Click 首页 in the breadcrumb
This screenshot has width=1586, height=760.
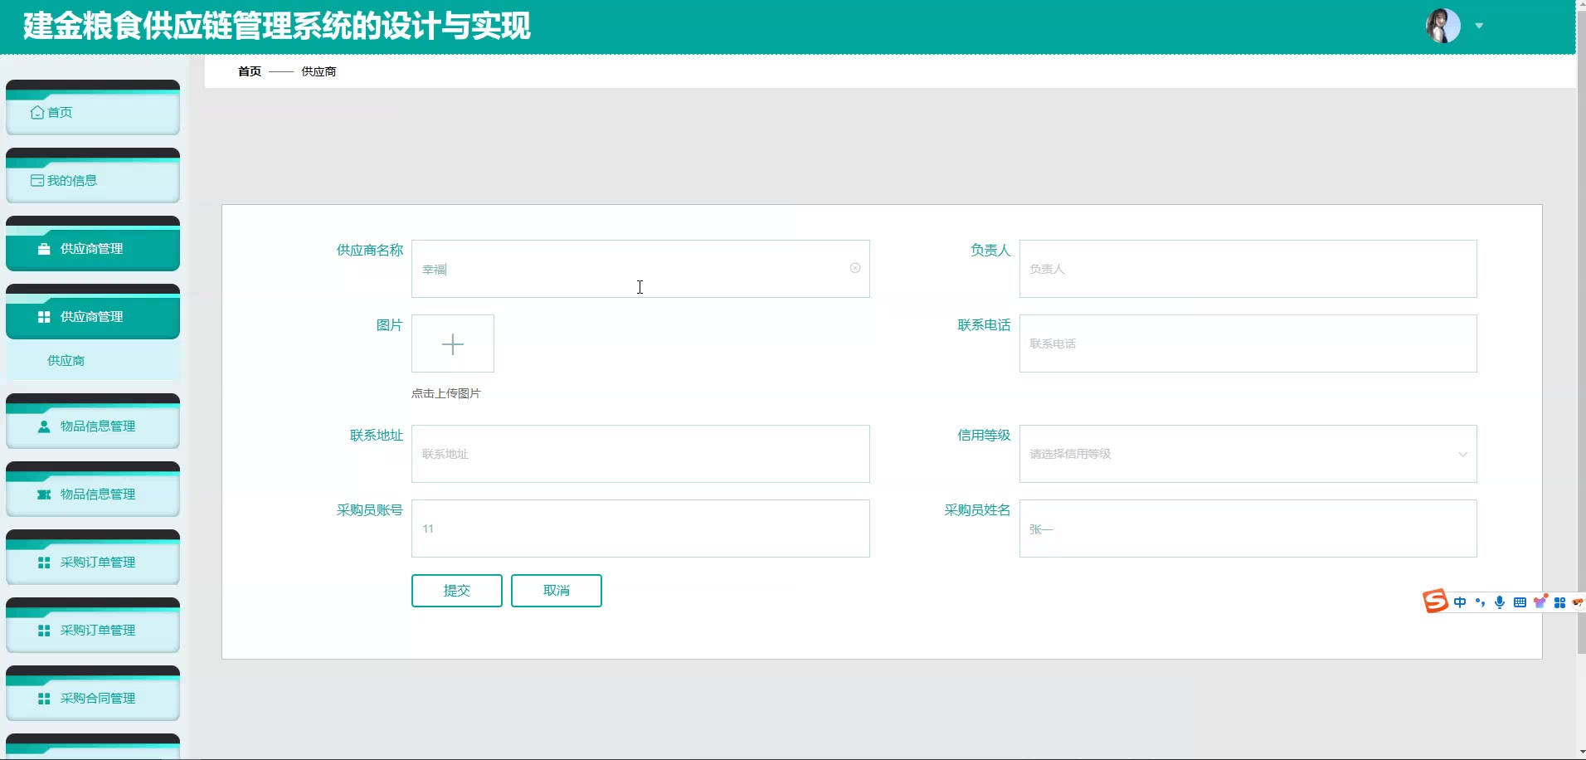pyautogui.click(x=250, y=71)
